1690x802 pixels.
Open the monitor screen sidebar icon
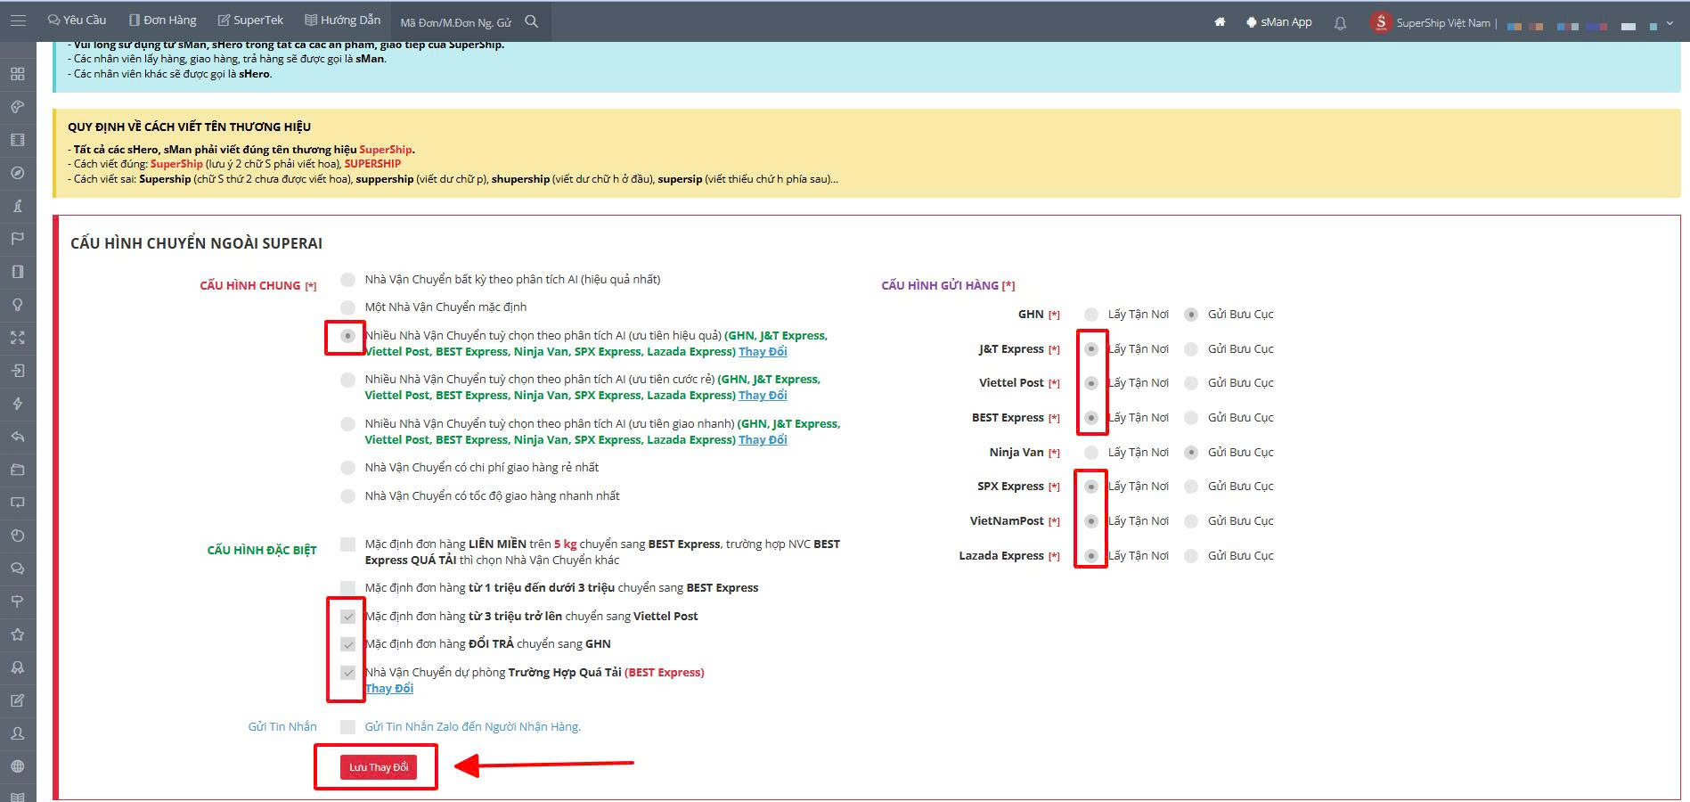tap(18, 503)
